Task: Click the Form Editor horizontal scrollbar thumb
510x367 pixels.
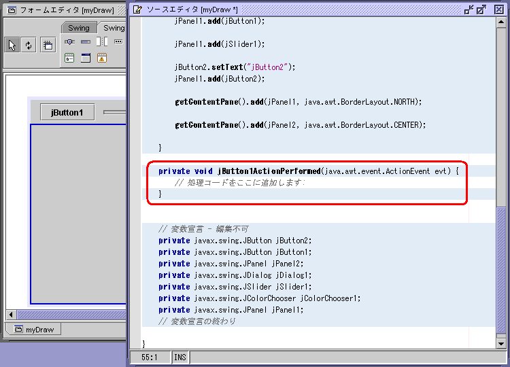Action: 71,315
